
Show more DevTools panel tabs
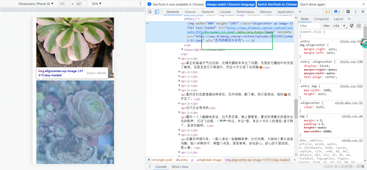click(x=300, y=12)
